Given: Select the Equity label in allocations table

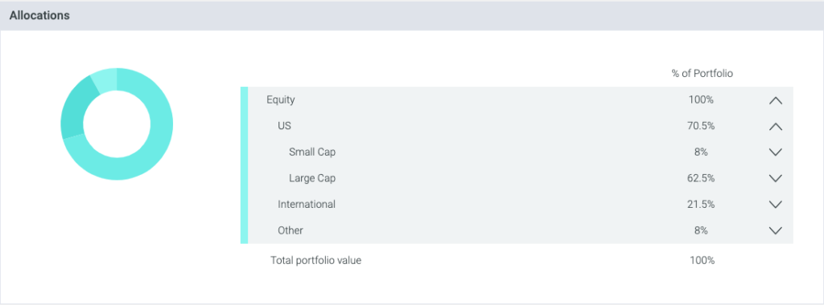Looking at the screenshot, I should 281,100.
